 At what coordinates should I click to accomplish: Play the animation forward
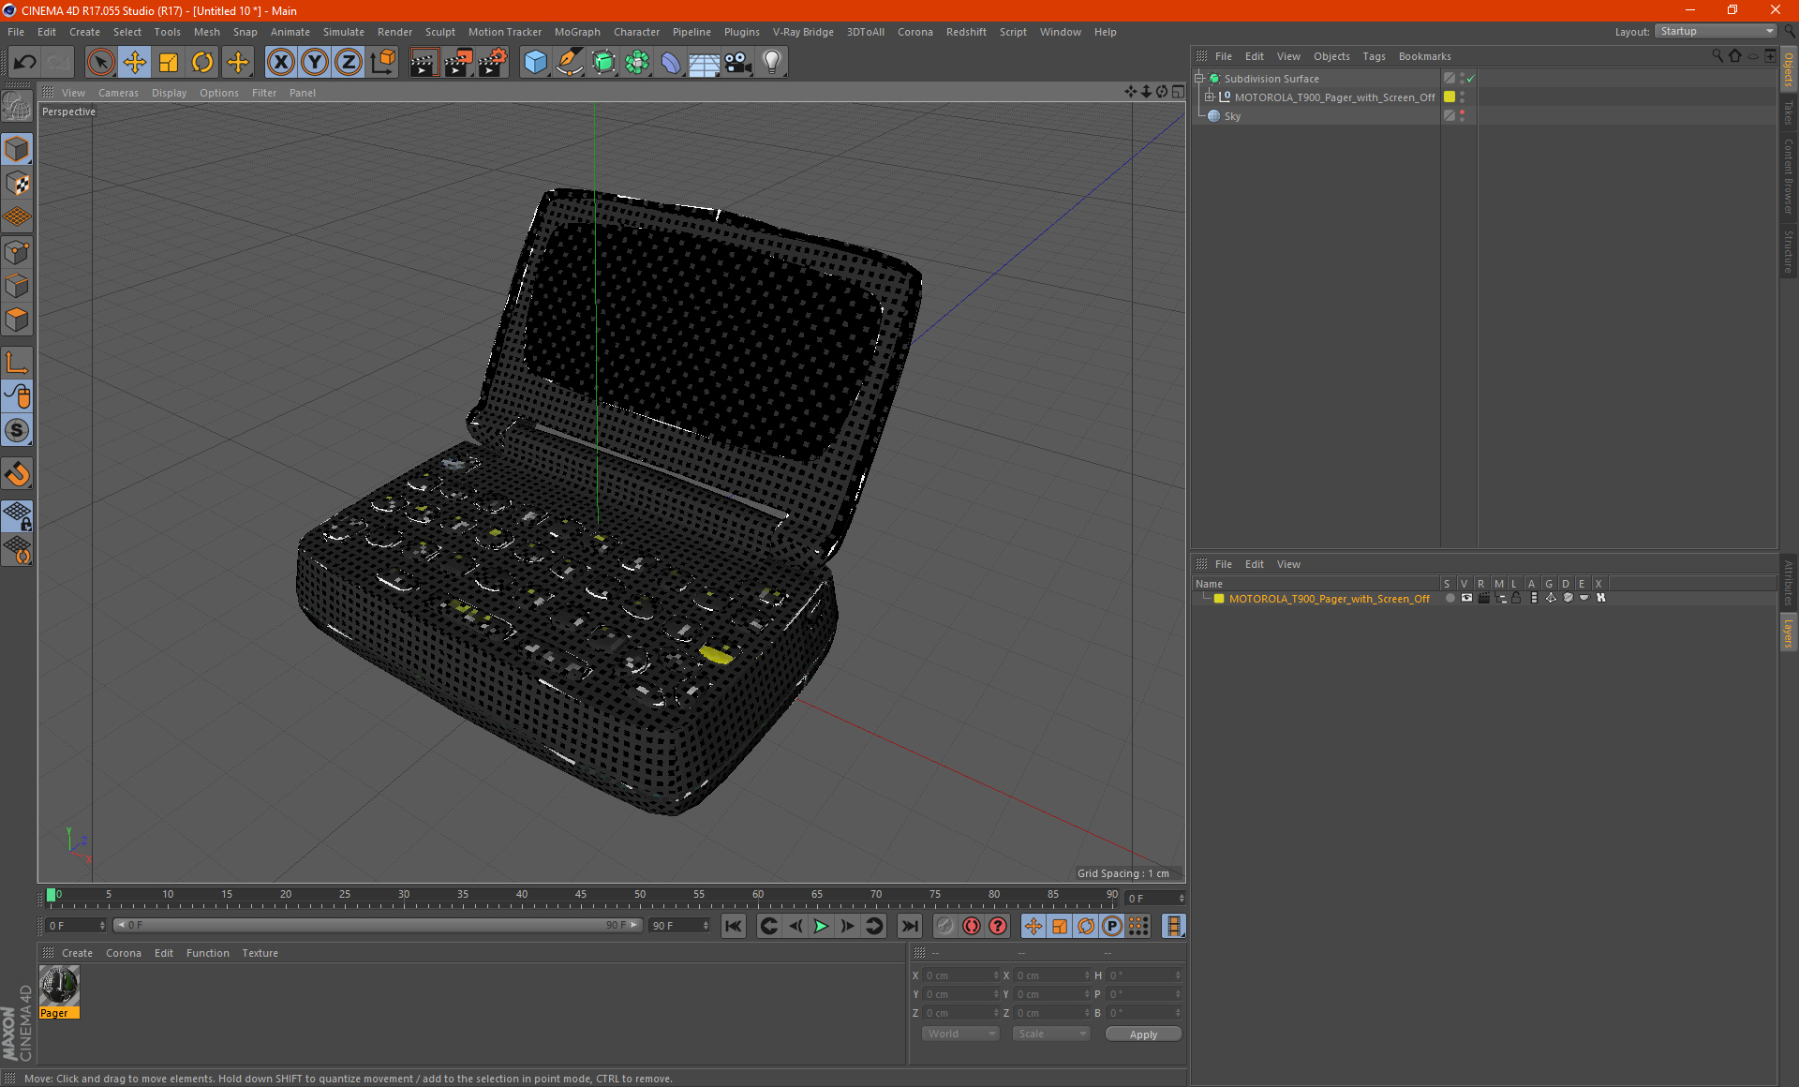click(821, 926)
